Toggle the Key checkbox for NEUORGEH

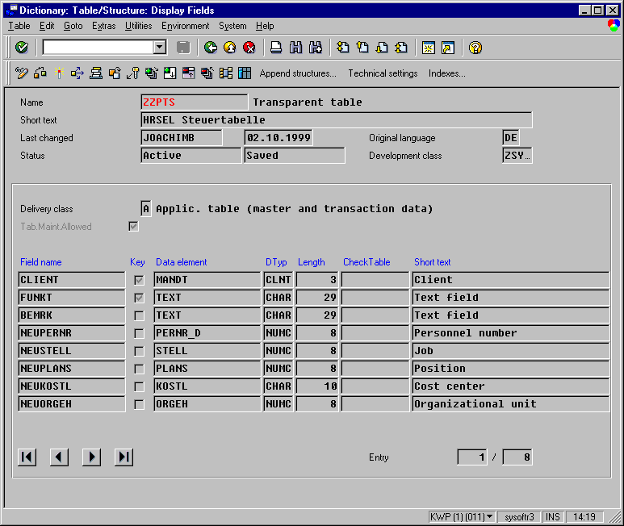point(139,404)
